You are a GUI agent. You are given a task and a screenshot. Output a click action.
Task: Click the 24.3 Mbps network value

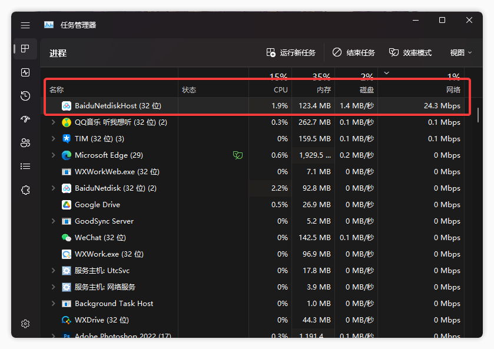(442, 106)
